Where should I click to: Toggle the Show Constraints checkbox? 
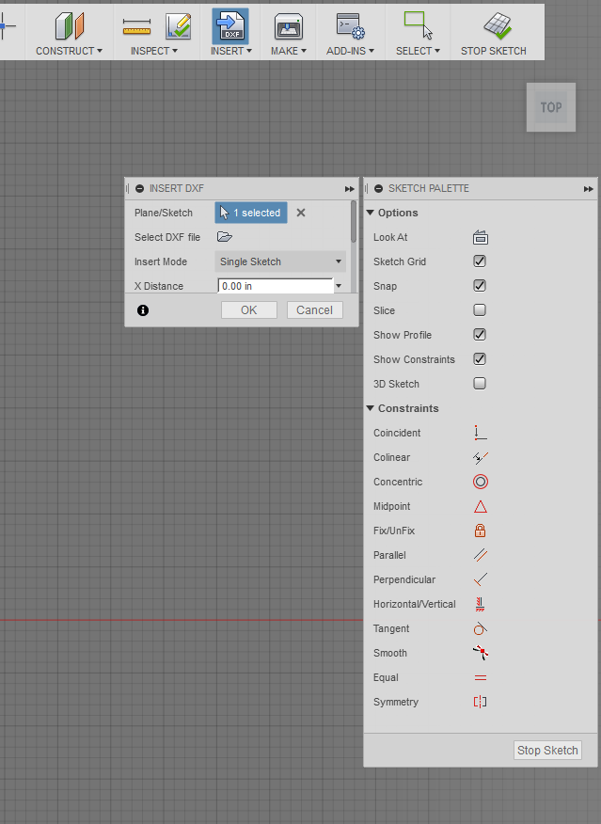click(x=480, y=359)
